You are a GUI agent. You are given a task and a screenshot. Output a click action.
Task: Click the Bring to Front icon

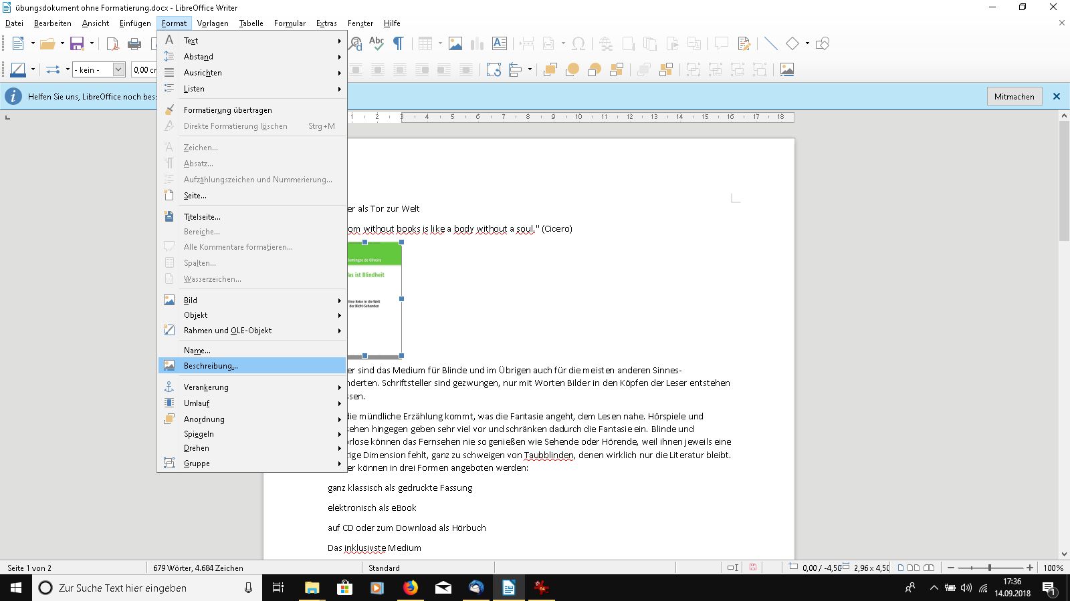(x=550, y=70)
